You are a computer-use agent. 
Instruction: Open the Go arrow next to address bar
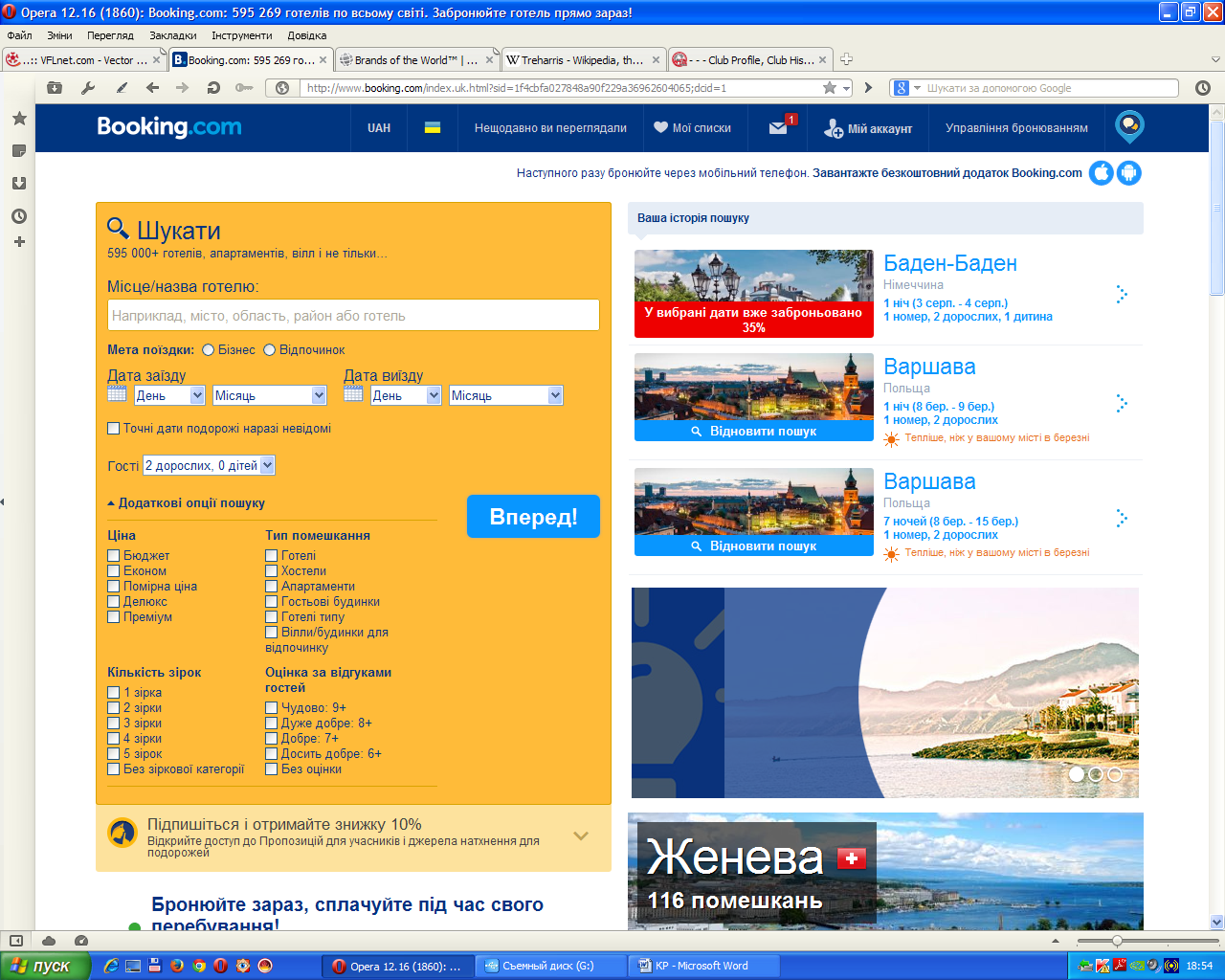pos(868,87)
